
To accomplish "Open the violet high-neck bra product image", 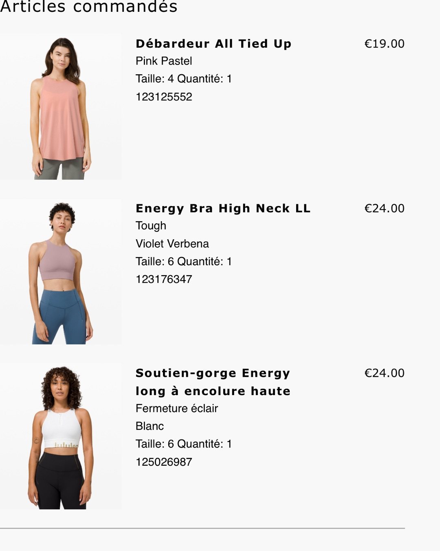I will [61, 271].
